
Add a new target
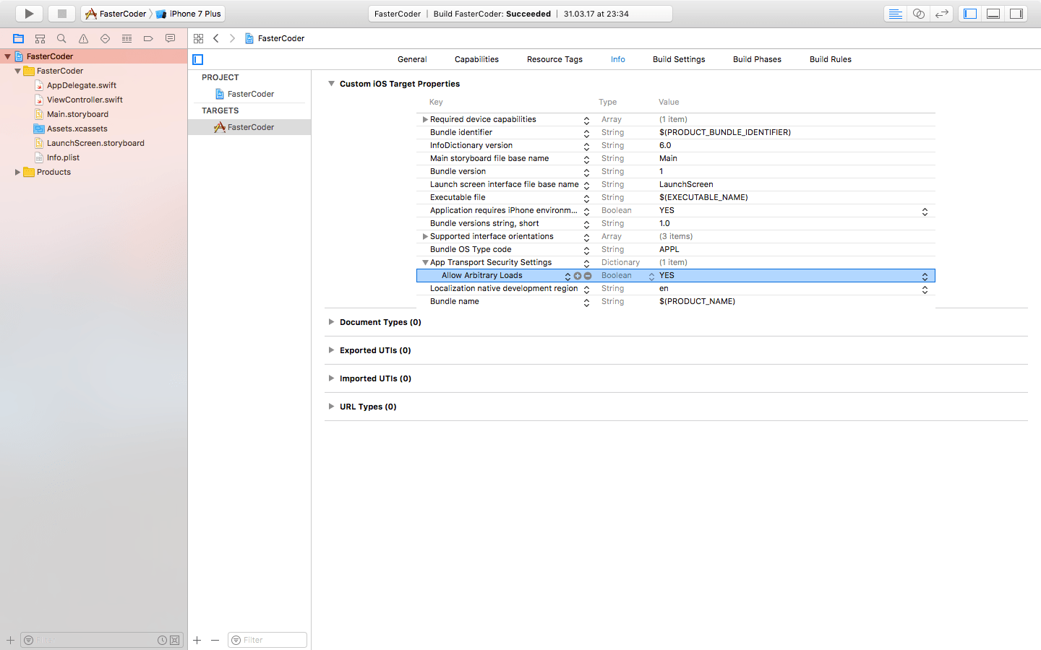pos(197,640)
